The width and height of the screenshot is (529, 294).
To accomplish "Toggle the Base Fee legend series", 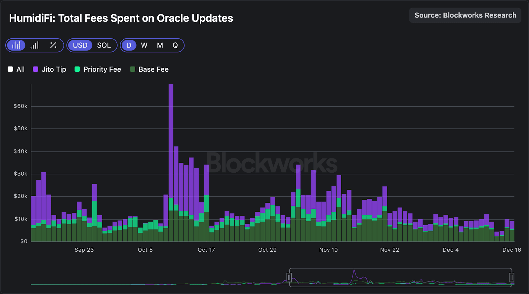I will [149, 69].
